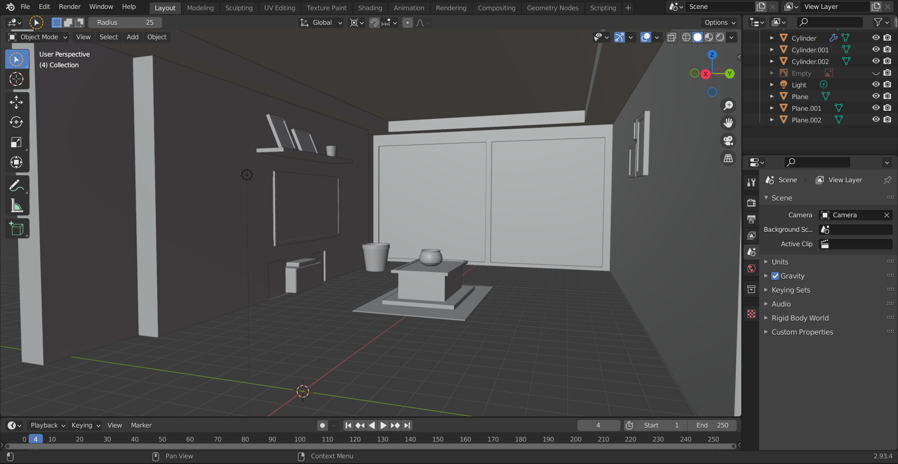
Task: Select the Scale tool
Action: [16, 143]
